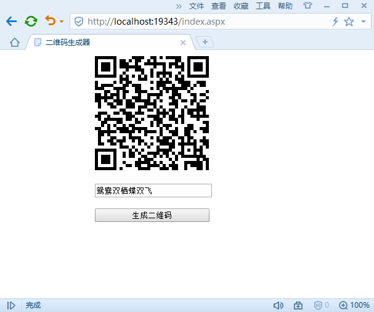Close the browser window
374x312 pixels.
tap(364, 6)
